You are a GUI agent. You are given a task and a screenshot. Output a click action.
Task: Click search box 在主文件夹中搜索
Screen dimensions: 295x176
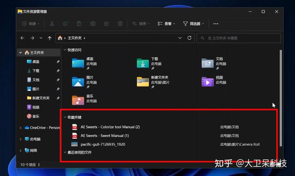[238, 38]
